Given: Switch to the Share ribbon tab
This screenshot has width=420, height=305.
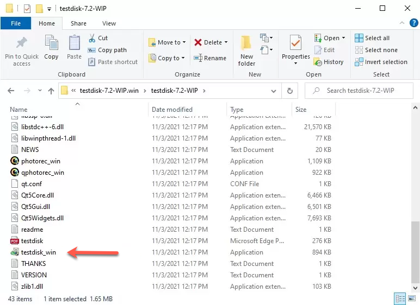Looking at the screenshot, I should (78, 23).
